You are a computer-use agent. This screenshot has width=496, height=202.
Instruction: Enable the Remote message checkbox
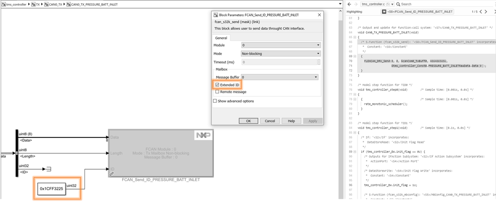[x=217, y=92]
